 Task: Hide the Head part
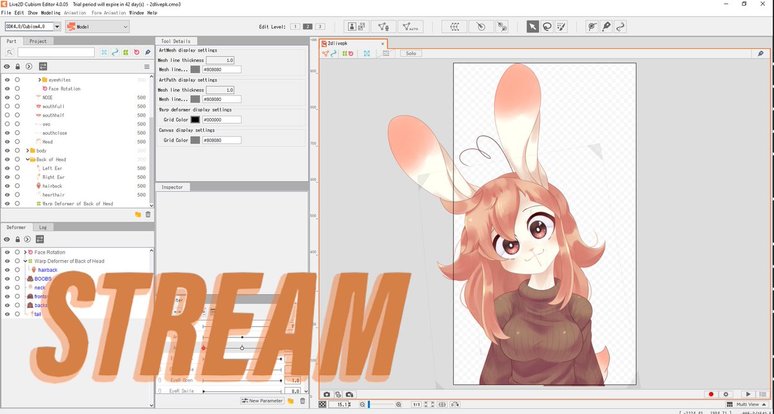coord(7,142)
